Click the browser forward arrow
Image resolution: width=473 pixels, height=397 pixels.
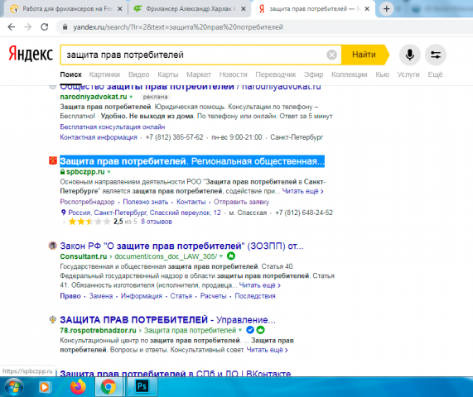click(28, 27)
